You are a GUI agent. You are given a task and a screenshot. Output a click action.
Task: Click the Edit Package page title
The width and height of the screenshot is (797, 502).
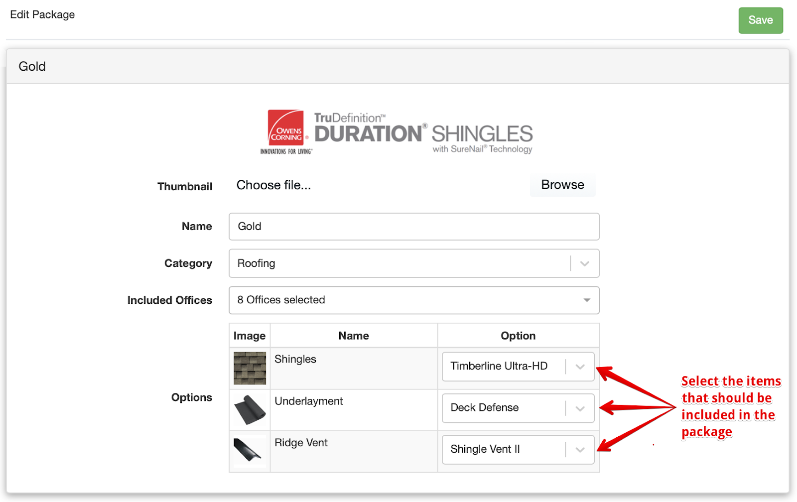pos(42,15)
